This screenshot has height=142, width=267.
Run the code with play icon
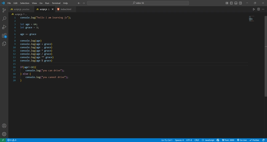click(254, 9)
